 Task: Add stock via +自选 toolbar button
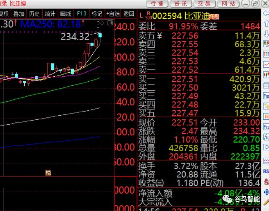tap(113, 14)
